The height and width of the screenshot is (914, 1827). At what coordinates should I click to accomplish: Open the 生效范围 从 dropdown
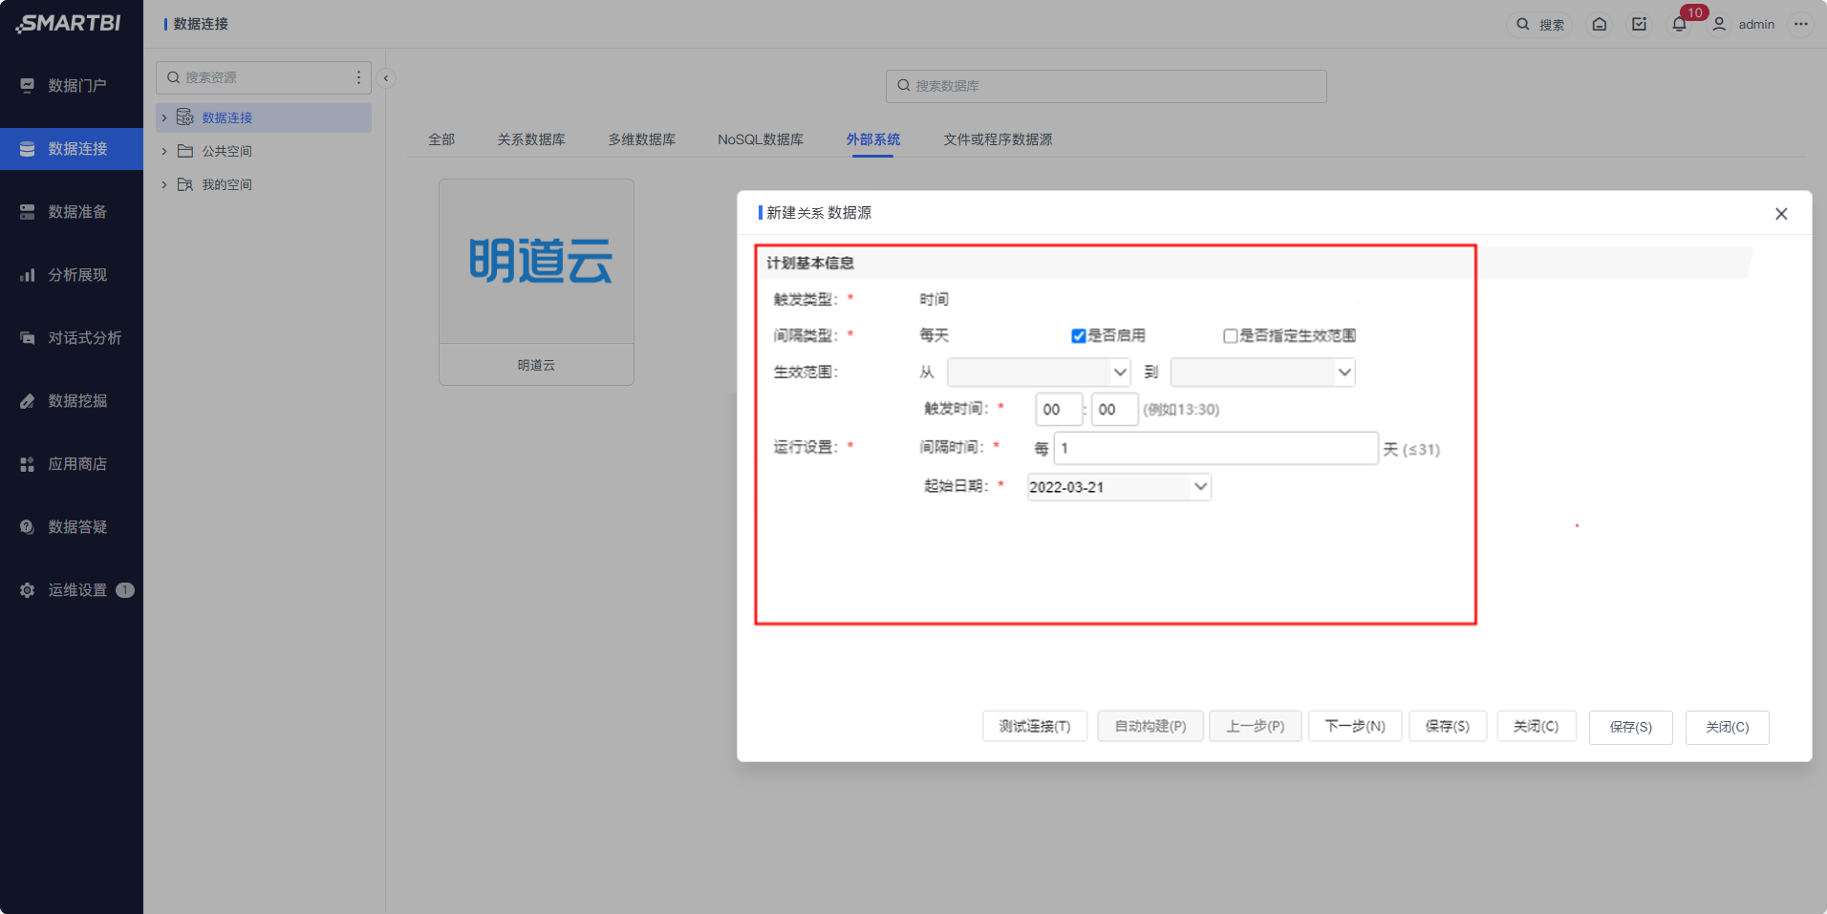point(1039,372)
